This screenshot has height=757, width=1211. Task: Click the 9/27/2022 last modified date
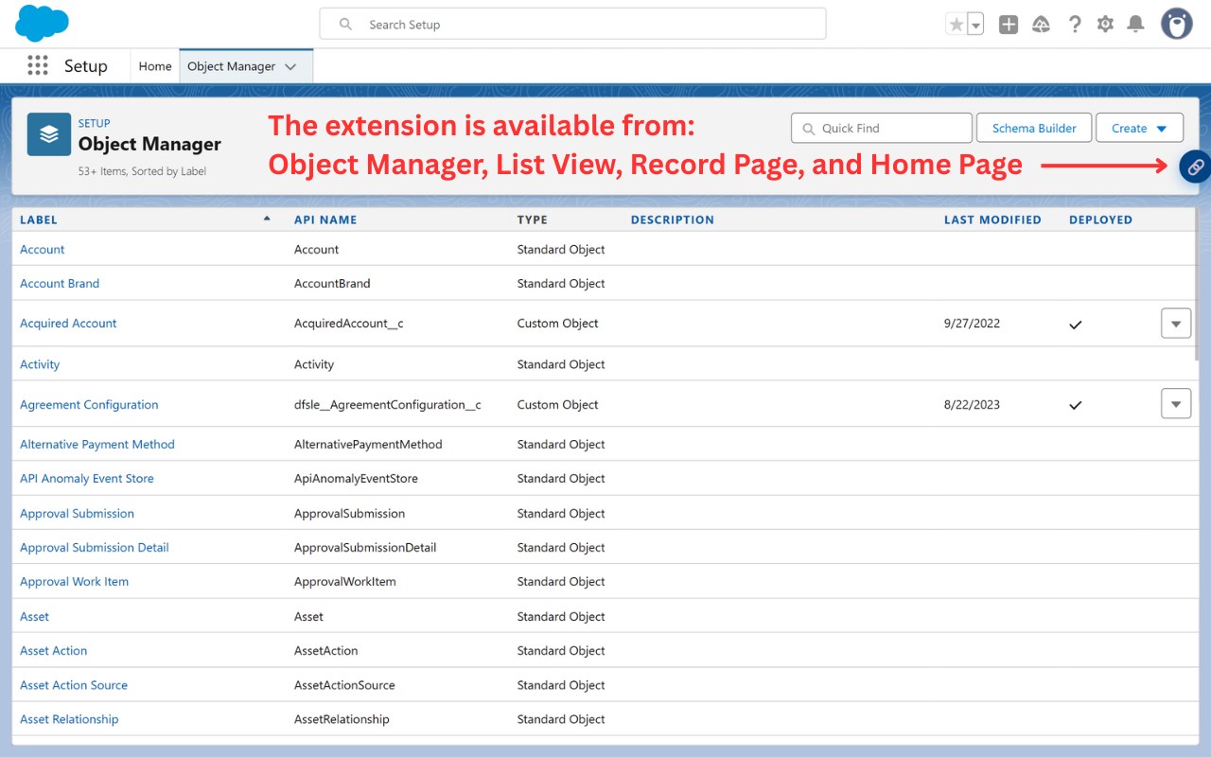(x=972, y=323)
